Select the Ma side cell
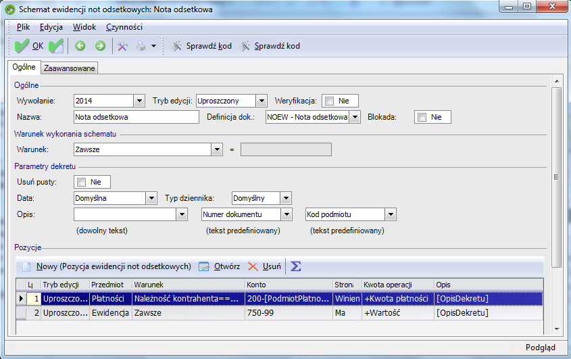Viewport: 571px width, 359px height. tap(347, 313)
